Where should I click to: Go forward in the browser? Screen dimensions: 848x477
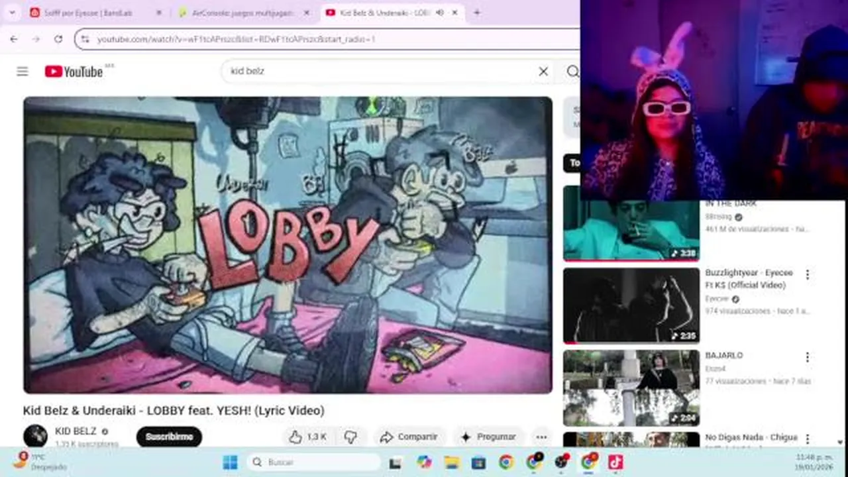coord(36,39)
